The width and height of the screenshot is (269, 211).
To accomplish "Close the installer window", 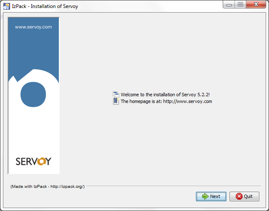I will pos(256,5).
